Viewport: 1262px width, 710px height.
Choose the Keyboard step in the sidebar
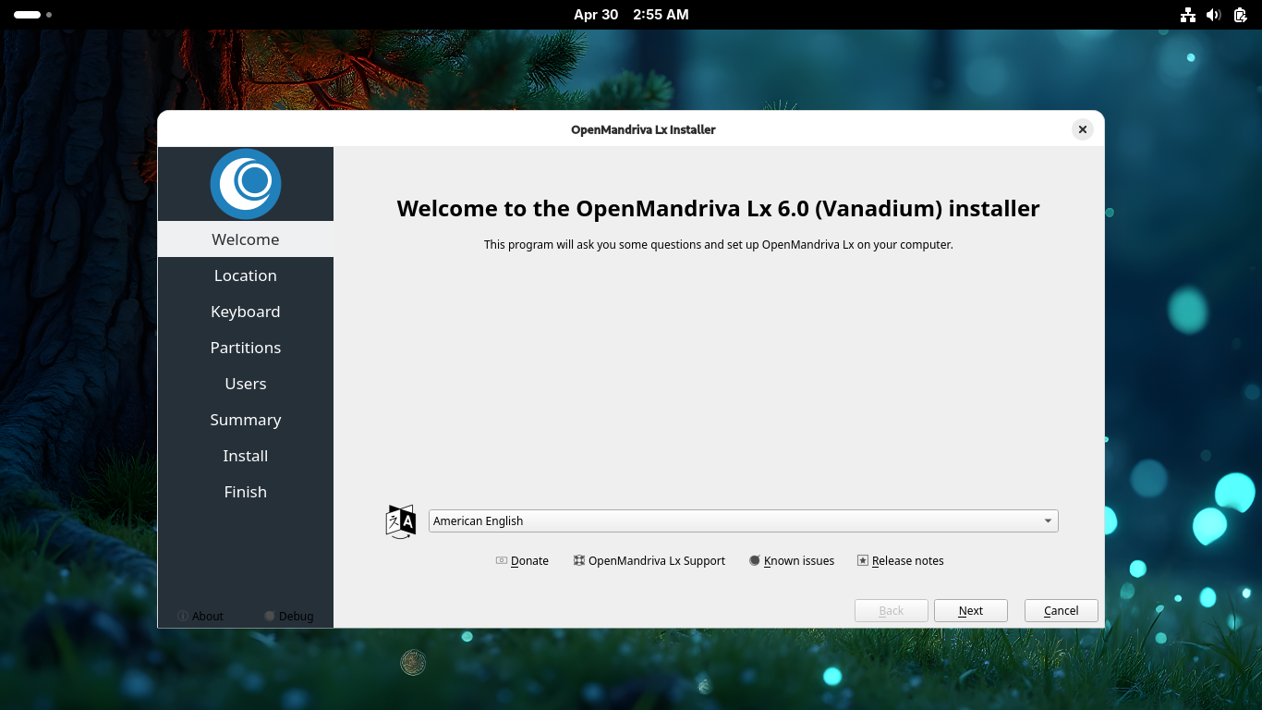(246, 312)
